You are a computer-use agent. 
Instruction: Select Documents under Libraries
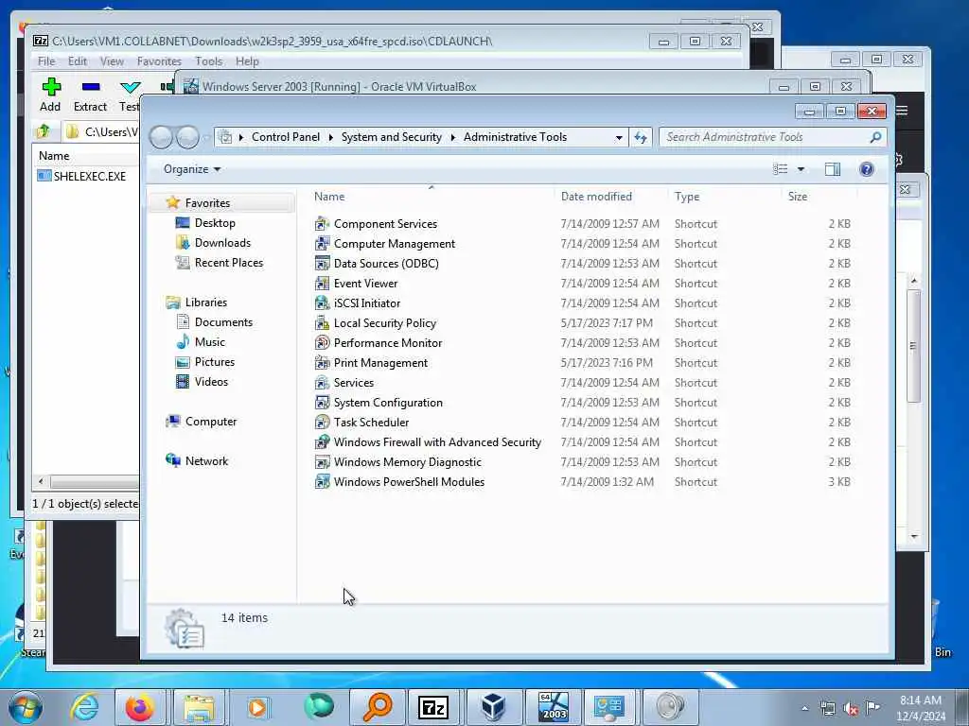tap(223, 321)
